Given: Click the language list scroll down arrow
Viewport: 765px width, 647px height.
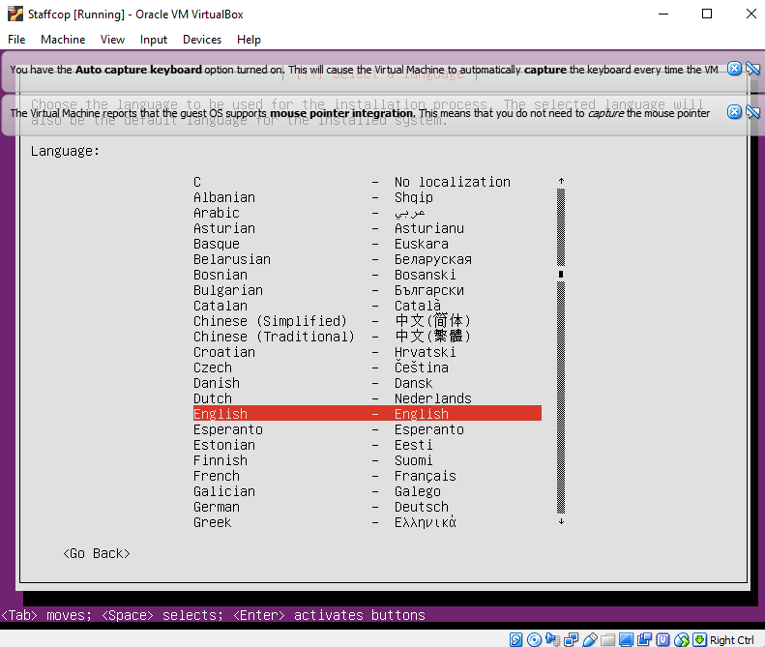Looking at the screenshot, I should coord(561,521).
